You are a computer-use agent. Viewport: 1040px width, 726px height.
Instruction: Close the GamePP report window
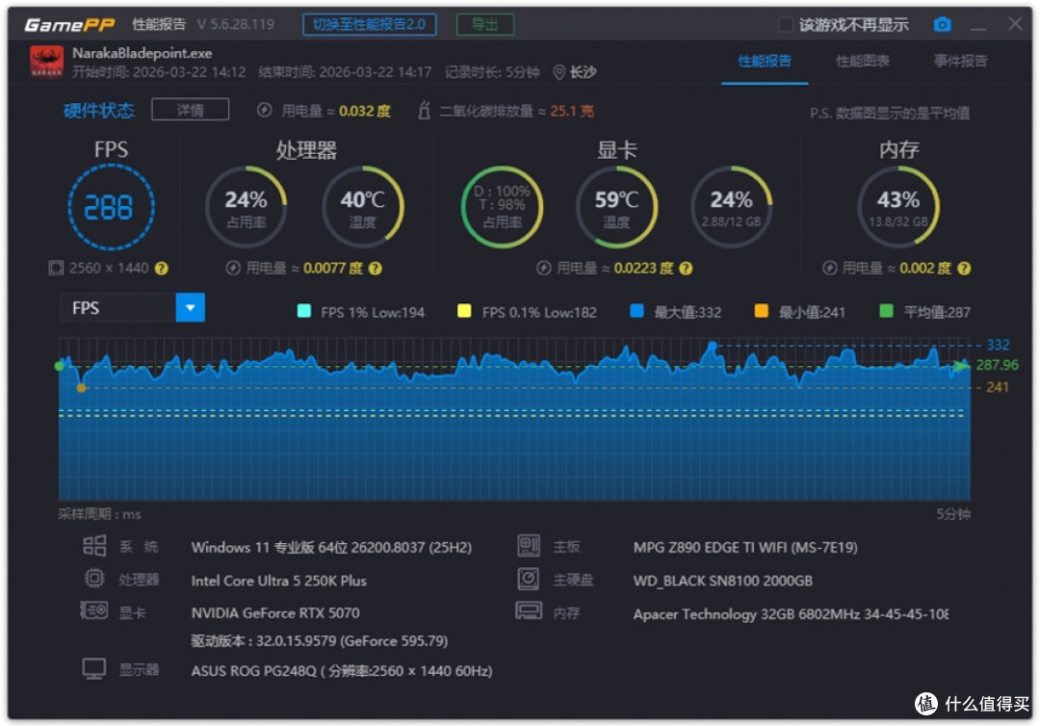click(x=1015, y=24)
